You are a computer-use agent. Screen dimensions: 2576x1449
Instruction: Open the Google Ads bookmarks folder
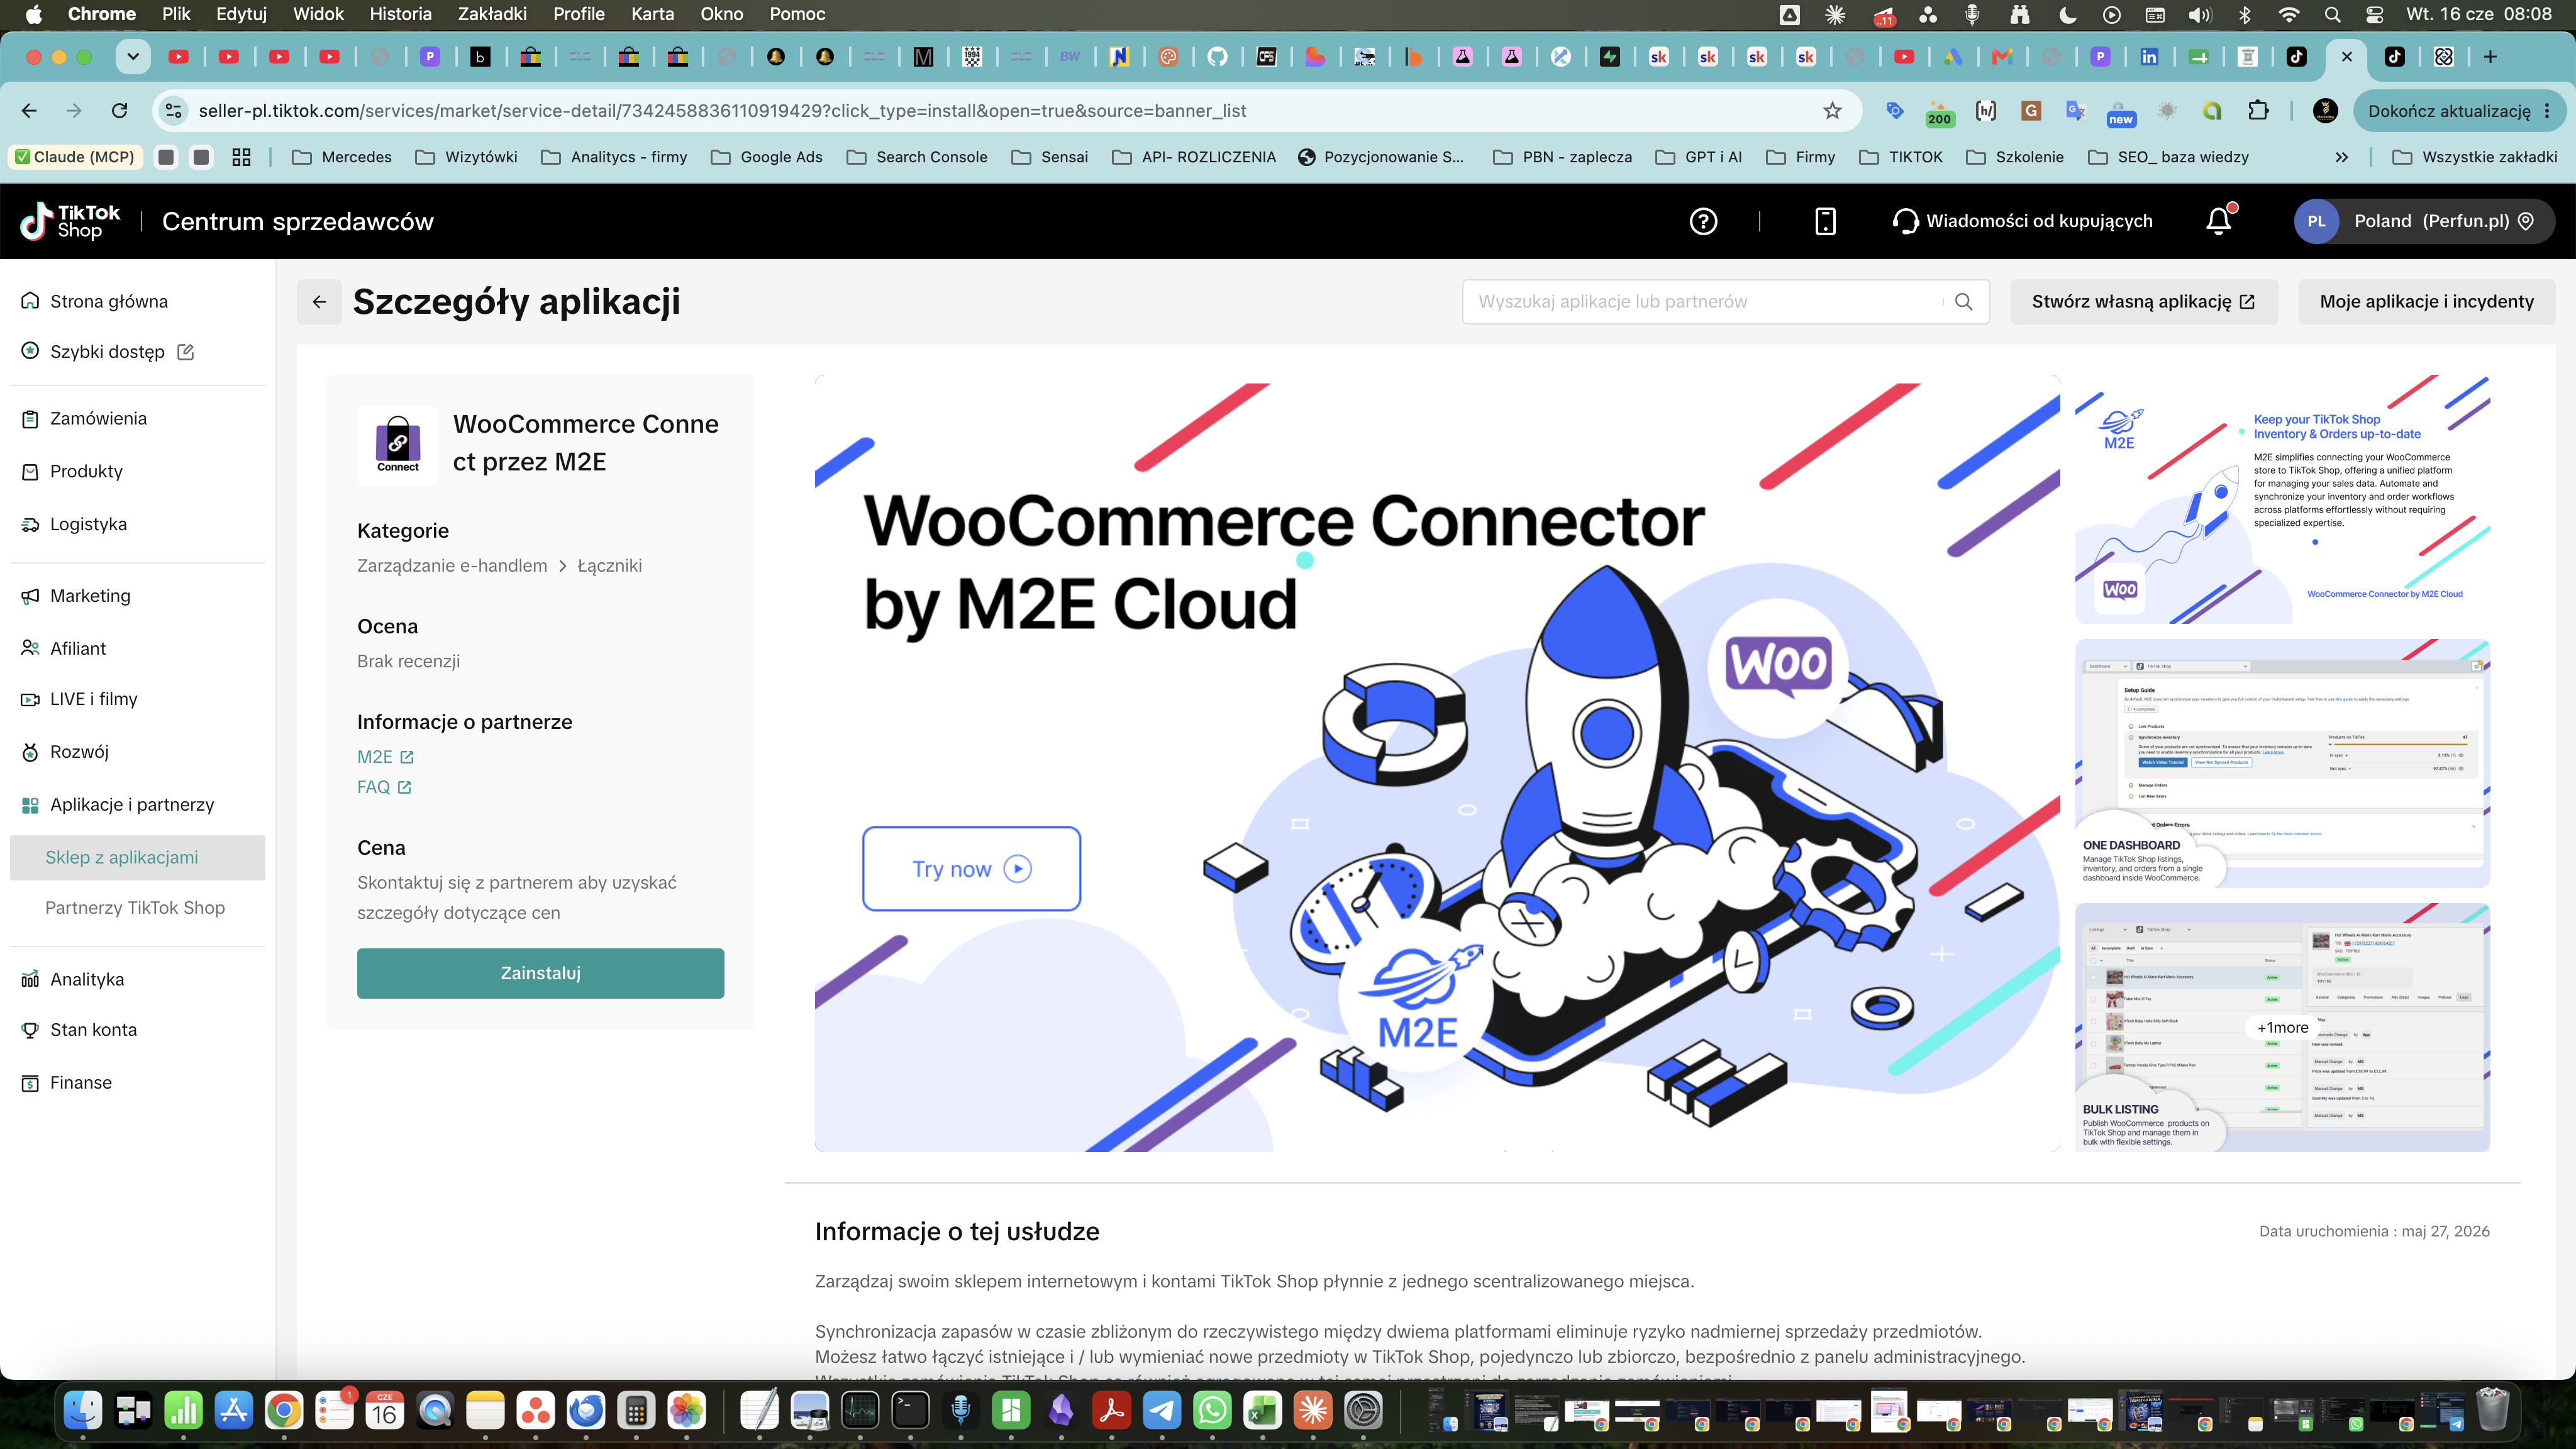click(767, 157)
